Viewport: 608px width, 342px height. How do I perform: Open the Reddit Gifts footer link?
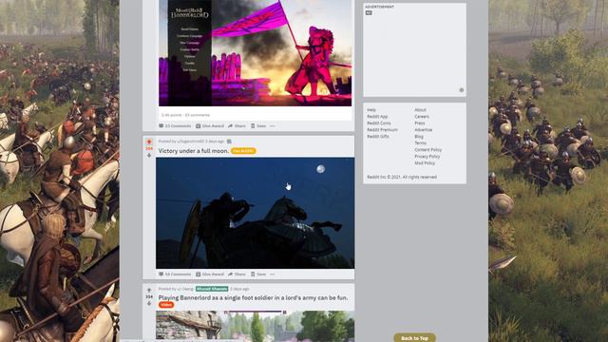coord(378,136)
